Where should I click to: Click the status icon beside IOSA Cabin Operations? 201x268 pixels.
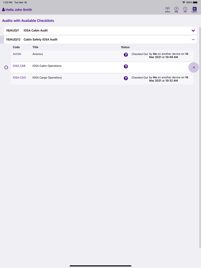click(x=126, y=66)
